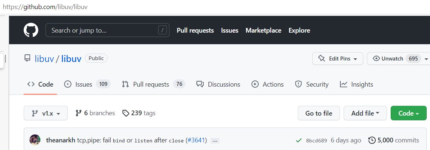Expand the Add file dropdown

coord(365,113)
